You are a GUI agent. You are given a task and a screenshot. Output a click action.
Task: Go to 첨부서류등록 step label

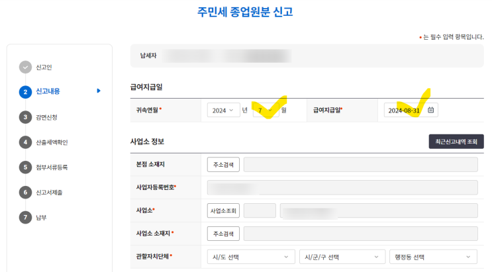coord(52,167)
